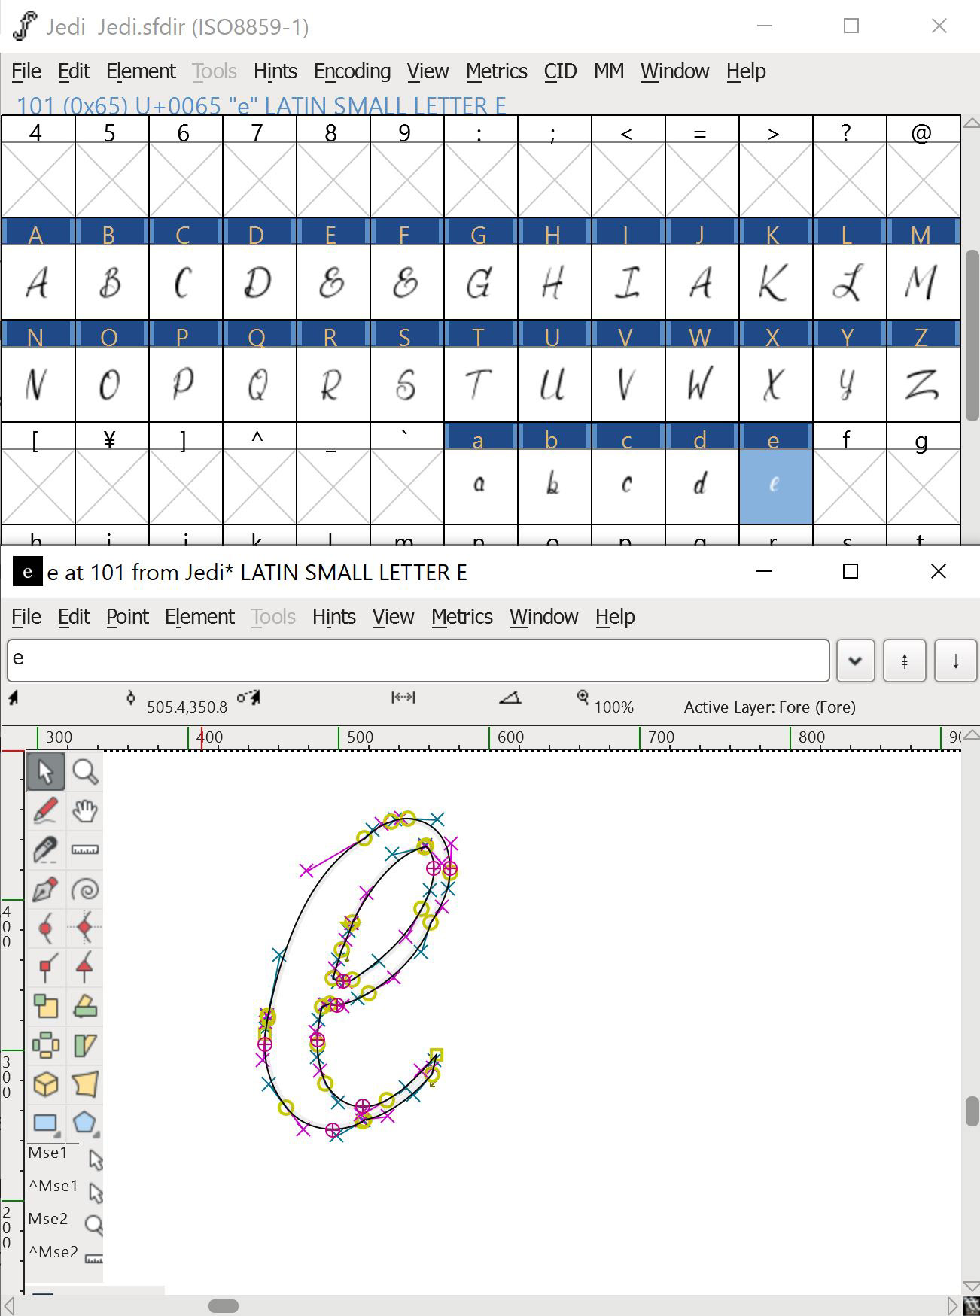The image size is (980, 1316).
Task: Click the ^Mse1 pointer binding icon
Action: pos(95,1193)
